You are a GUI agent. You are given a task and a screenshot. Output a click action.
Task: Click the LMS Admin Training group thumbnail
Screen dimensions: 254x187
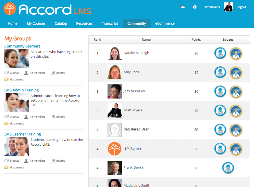[17, 103]
